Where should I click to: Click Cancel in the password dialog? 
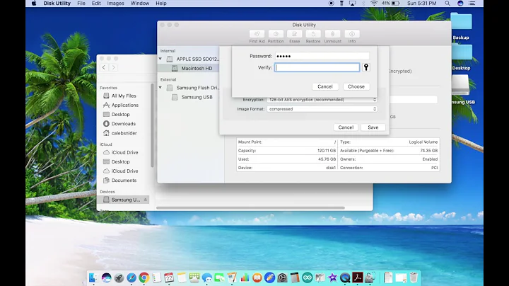coord(325,86)
